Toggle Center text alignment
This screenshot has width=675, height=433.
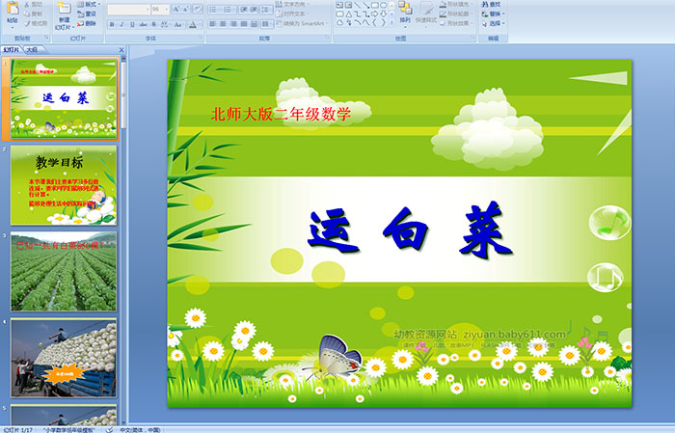click(x=223, y=24)
